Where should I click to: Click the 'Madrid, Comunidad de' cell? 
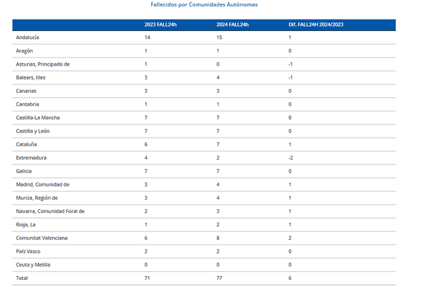(42, 184)
